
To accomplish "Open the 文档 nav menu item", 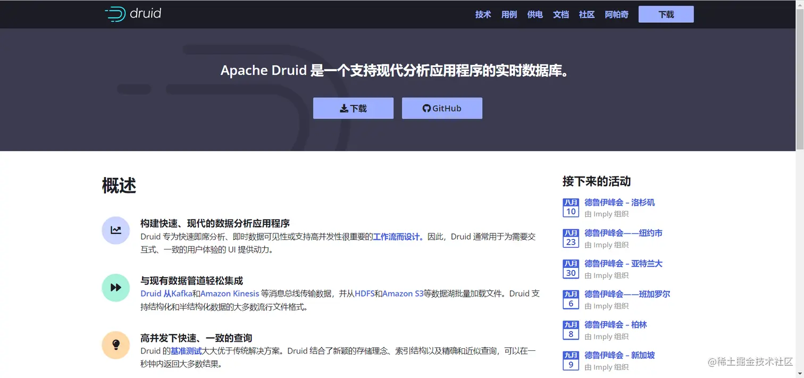I will [x=561, y=14].
